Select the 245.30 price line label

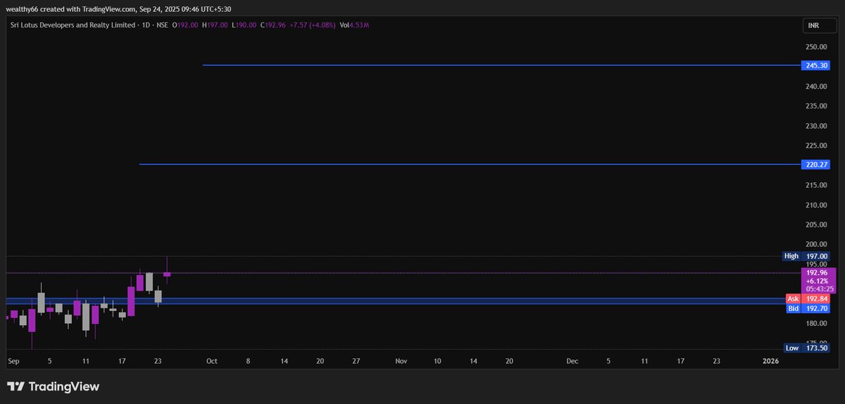(817, 65)
